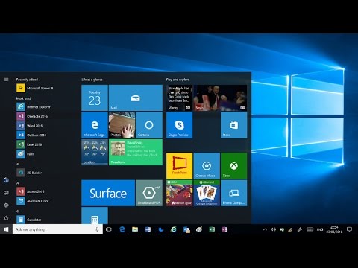Open the Microsoft Solitaire Collection tile

click(x=207, y=193)
